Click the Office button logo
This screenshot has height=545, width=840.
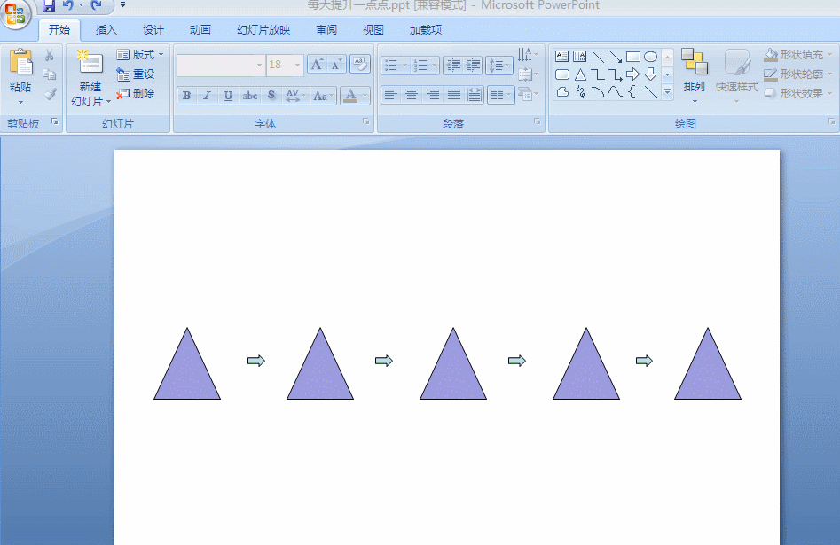[x=16, y=12]
